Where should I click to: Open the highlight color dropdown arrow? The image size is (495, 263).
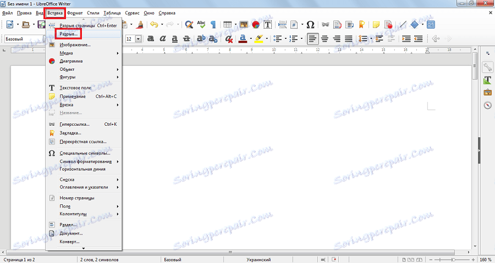coord(267,39)
